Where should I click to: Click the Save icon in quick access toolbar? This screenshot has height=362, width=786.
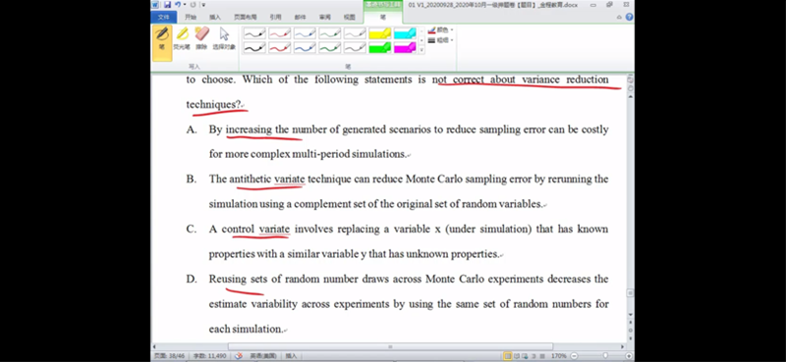(167, 5)
